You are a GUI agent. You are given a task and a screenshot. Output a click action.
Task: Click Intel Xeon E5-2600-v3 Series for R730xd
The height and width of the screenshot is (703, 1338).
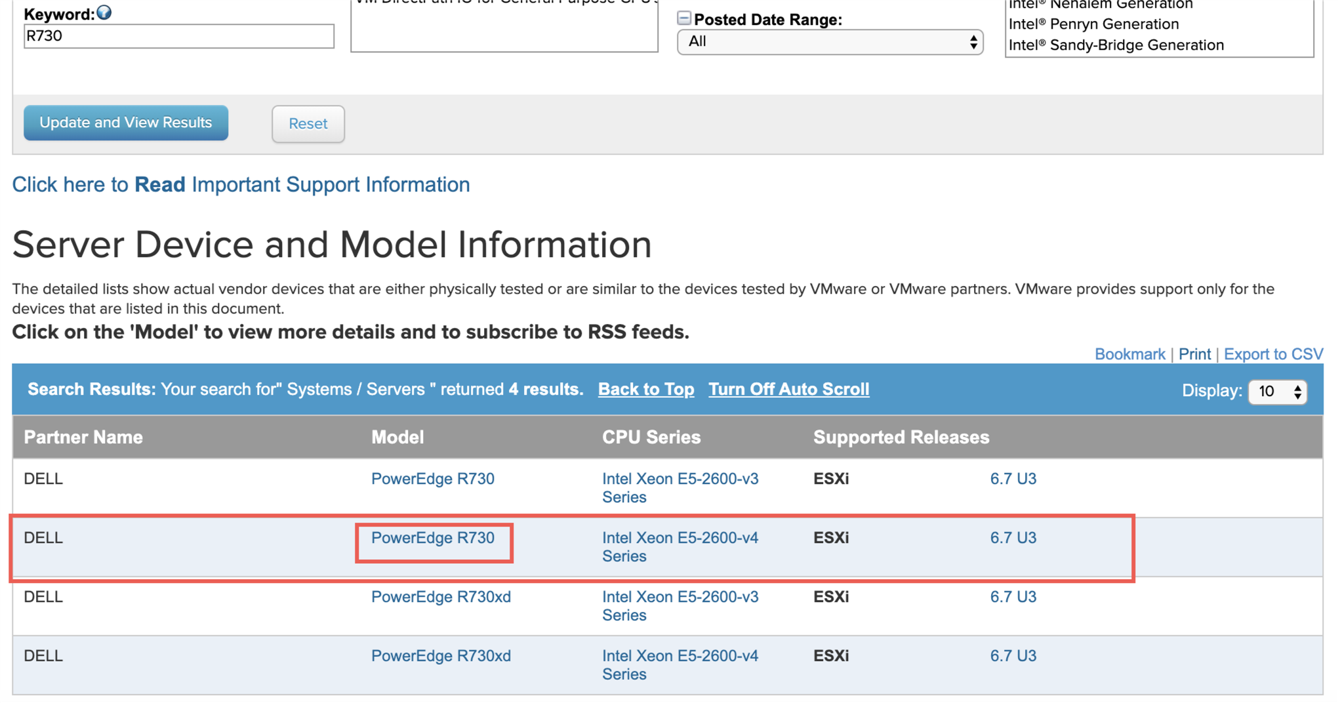click(x=680, y=606)
